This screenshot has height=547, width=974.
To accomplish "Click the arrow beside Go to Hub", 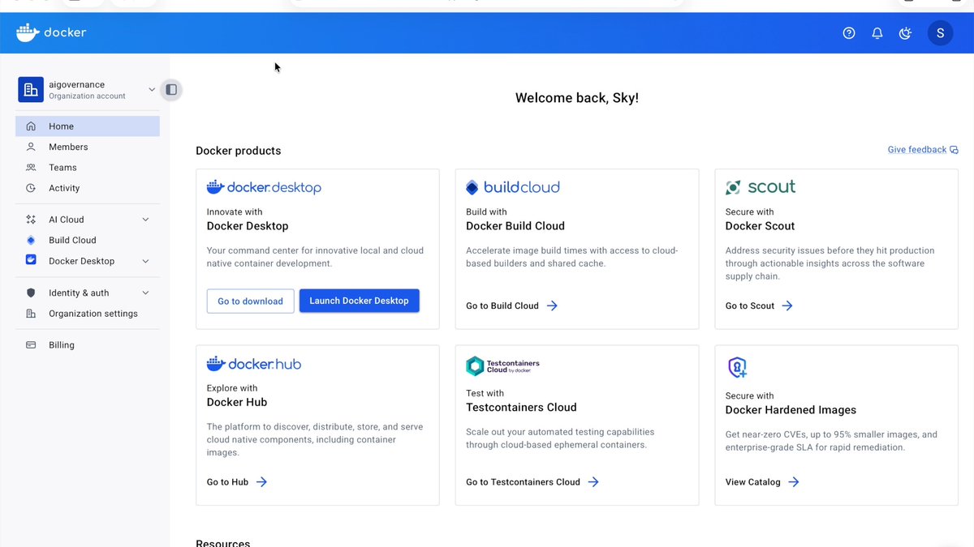I will pos(261,482).
